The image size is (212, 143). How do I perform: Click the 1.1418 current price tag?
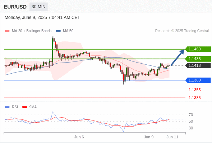click(x=198, y=65)
